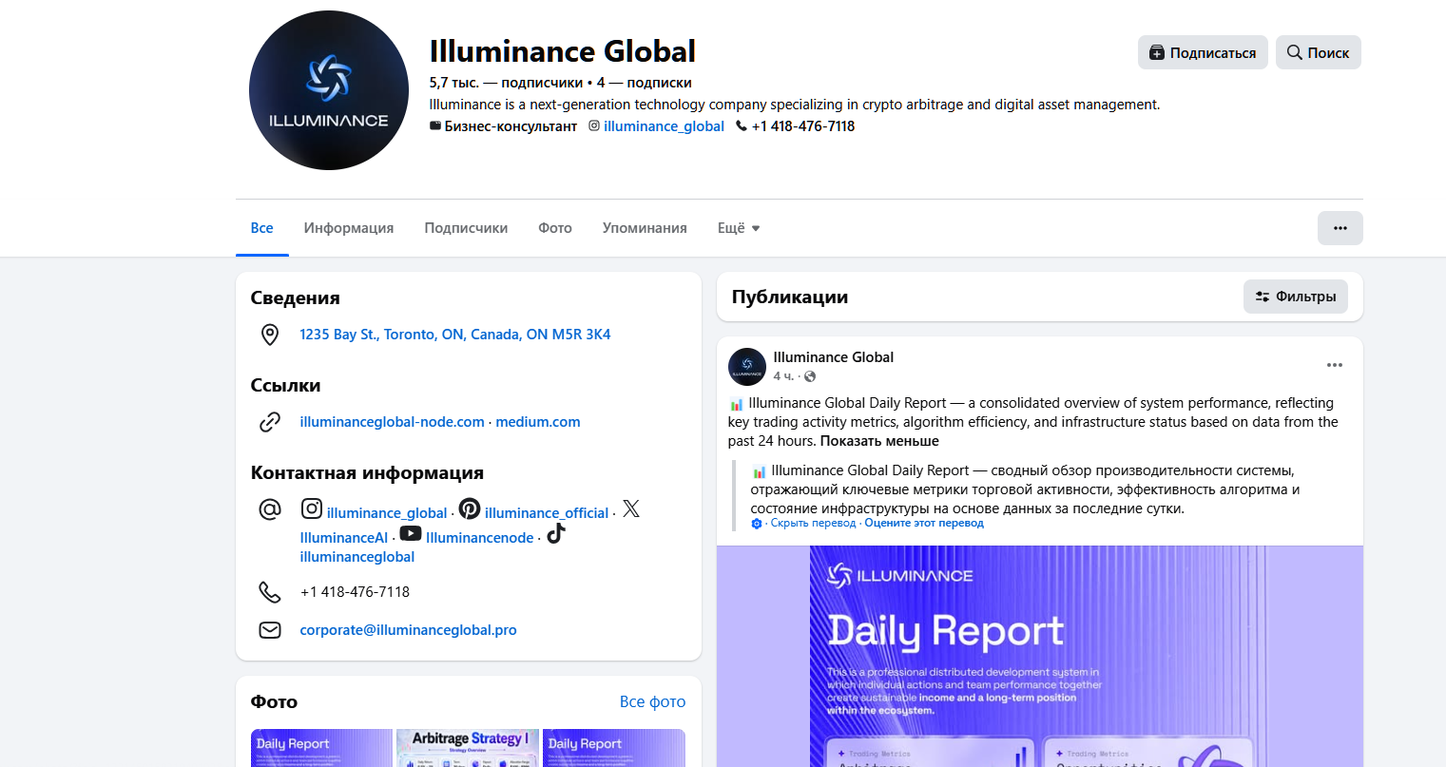This screenshot has width=1446, height=767.
Task: Click the post author avatar
Action: (747, 367)
